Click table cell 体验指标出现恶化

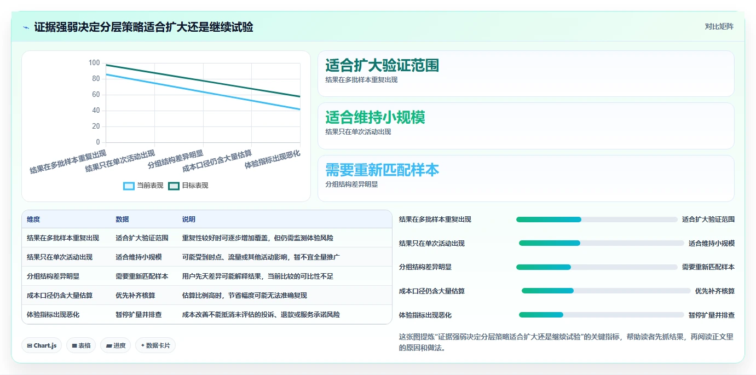click(x=53, y=315)
